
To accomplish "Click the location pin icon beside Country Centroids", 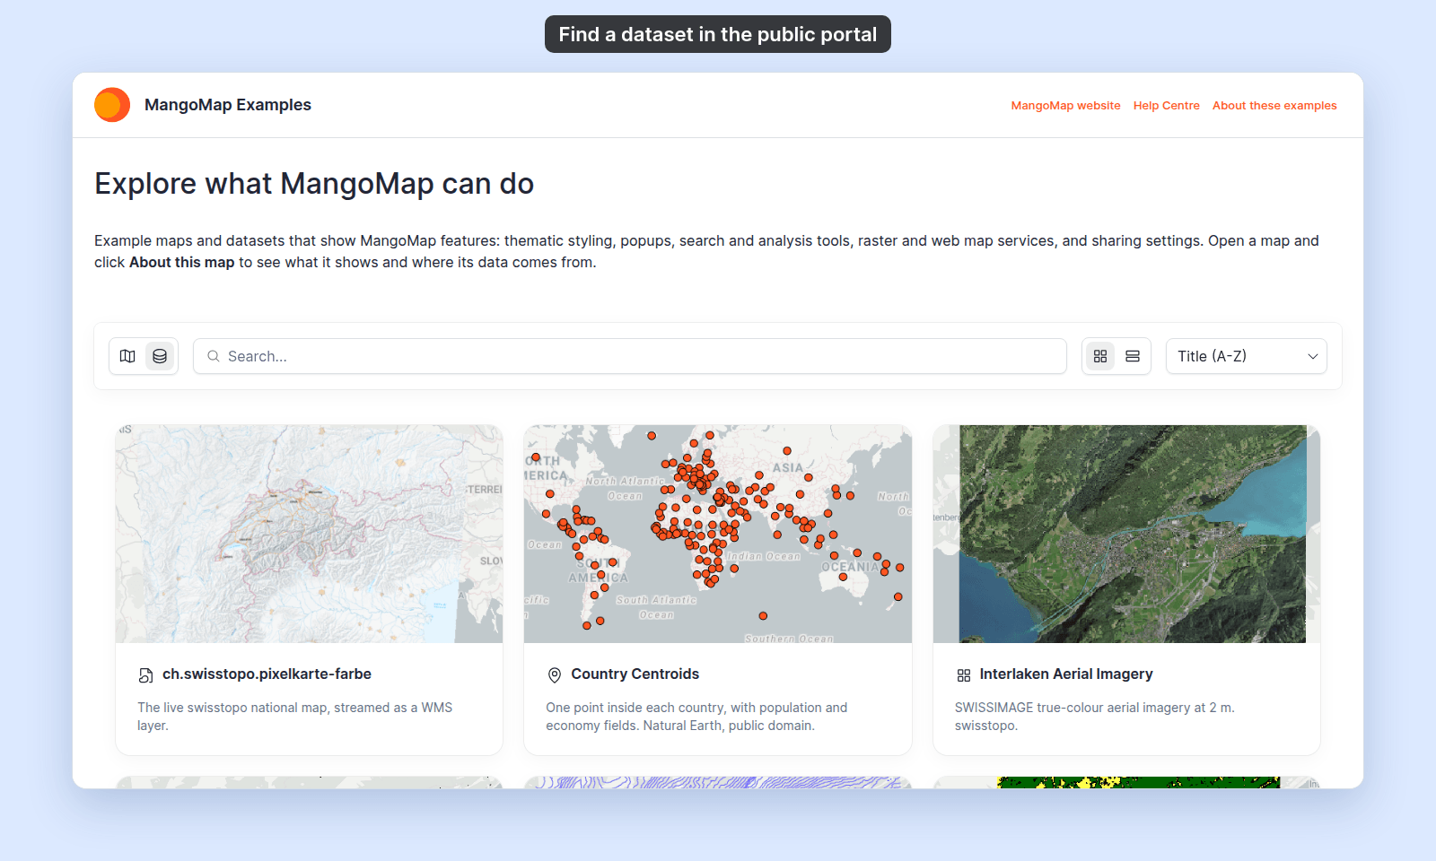I will pos(555,675).
